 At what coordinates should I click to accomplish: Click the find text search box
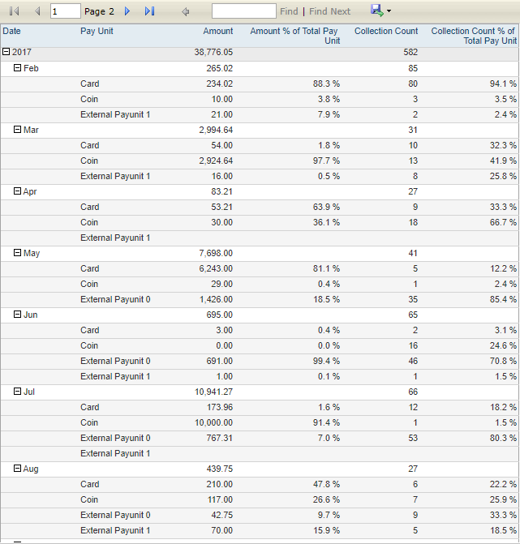coord(244,11)
